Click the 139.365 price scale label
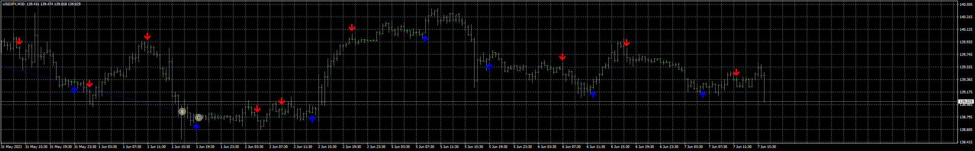Screen dimensions: 975x151 point(965,80)
